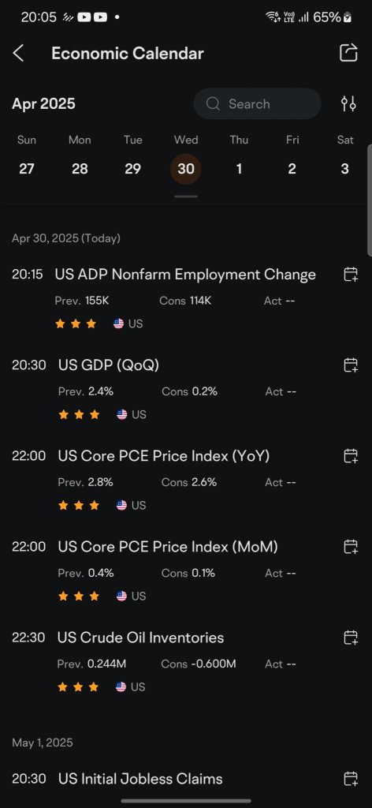Open US Crude Oil Inventories event details
Screen dimensions: 372x808
(x=140, y=638)
